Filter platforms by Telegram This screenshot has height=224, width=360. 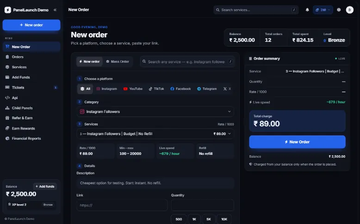[207, 89]
